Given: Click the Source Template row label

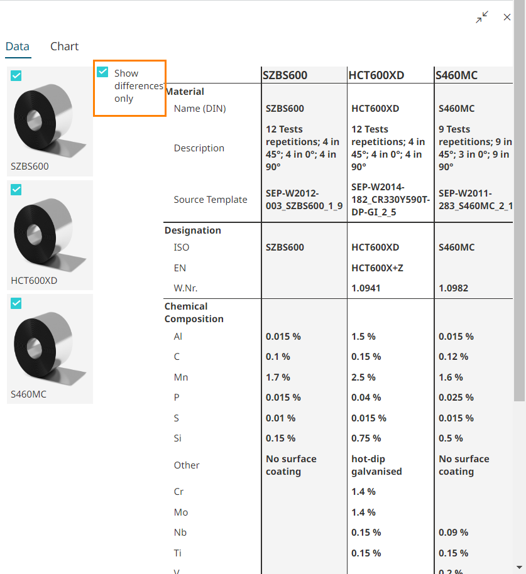Looking at the screenshot, I should coord(211,200).
